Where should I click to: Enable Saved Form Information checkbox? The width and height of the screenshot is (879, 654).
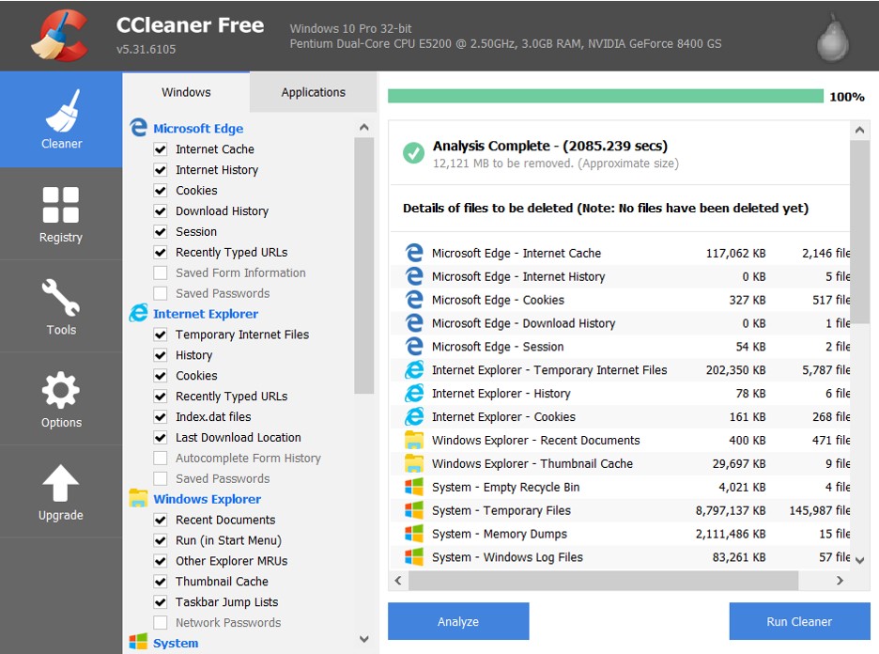(161, 272)
